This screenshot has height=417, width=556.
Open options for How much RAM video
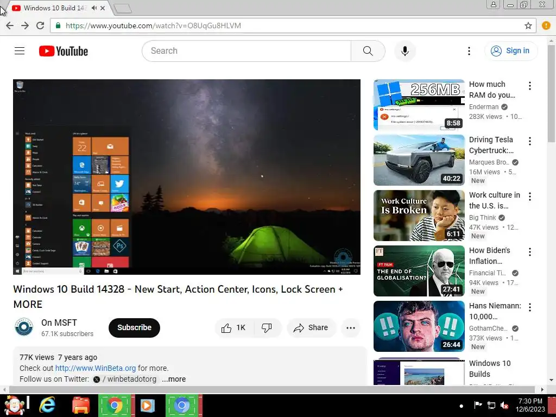coord(530,86)
